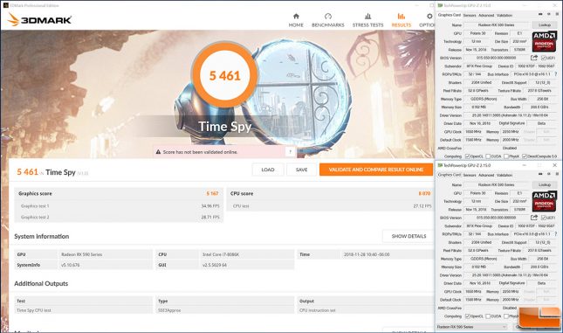
Task: Click the AMD Radeon logo in lower GPU-Z
Action: coord(545,201)
